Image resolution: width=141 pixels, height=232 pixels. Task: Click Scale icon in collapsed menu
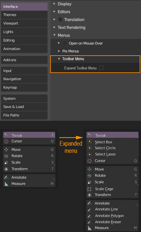(x=6, y=163)
